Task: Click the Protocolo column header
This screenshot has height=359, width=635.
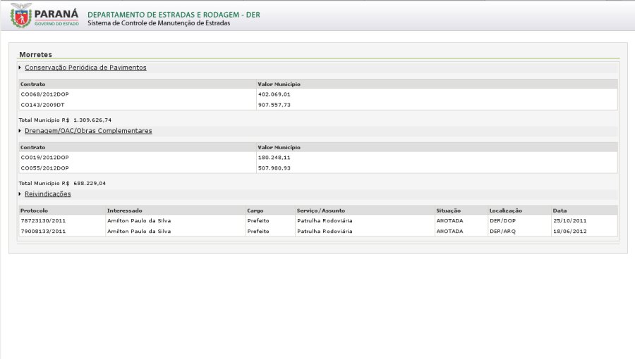Action: coord(34,210)
